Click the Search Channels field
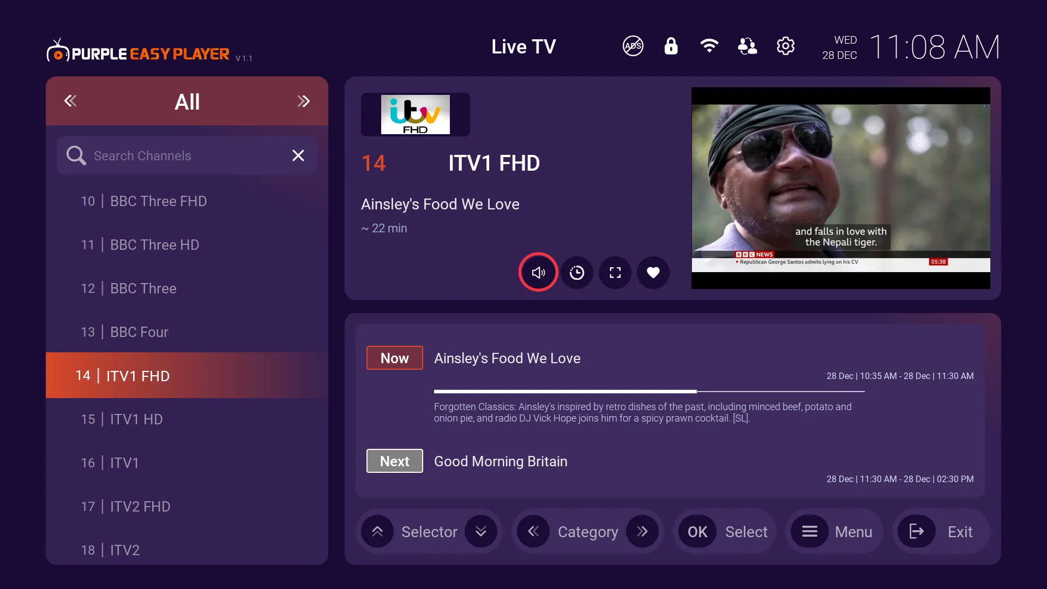The width and height of the screenshot is (1047, 589). (x=187, y=155)
